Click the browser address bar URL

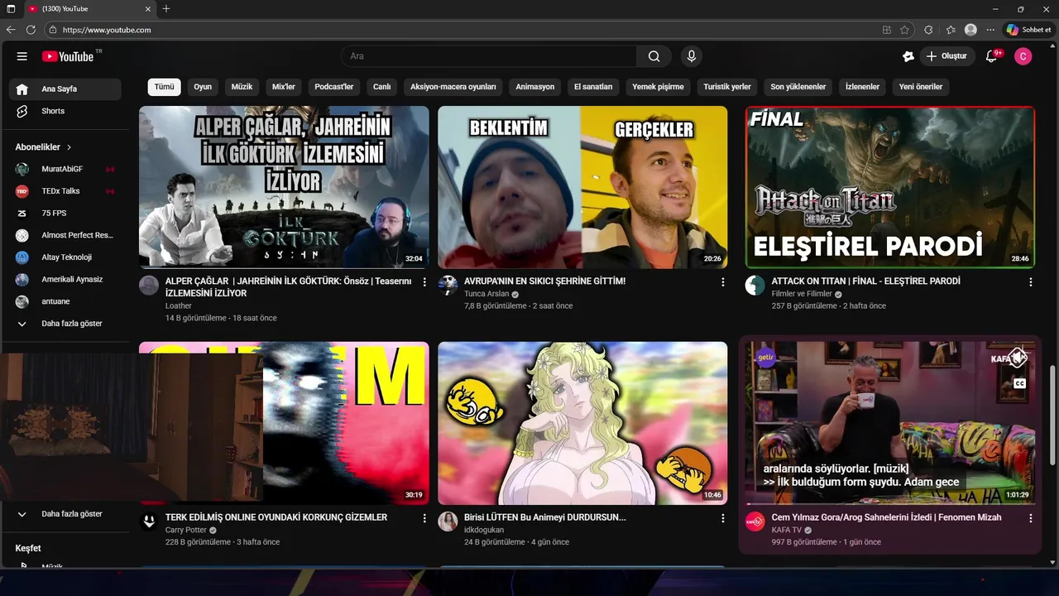pyautogui.click(x=107, y=30)
